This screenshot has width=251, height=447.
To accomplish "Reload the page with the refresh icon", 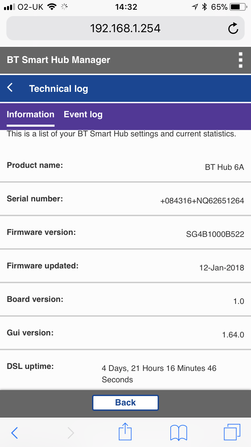I will click(233, 28).
